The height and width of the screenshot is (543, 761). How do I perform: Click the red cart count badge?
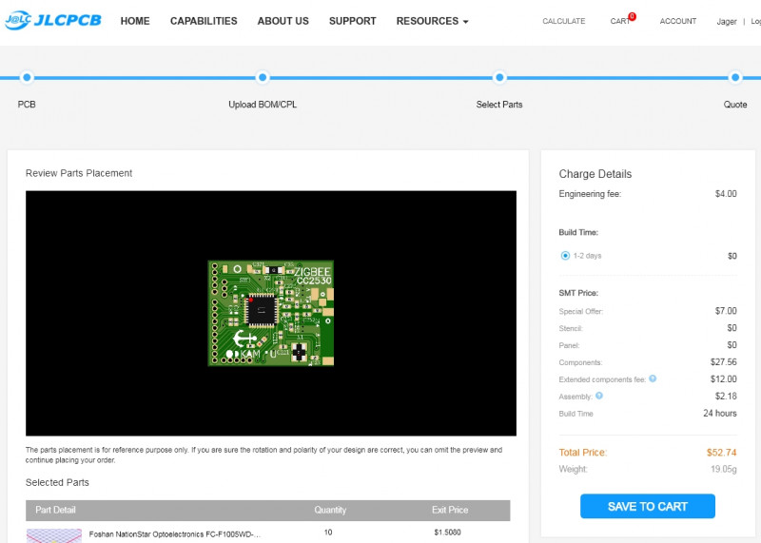click(x=632, y=16)
